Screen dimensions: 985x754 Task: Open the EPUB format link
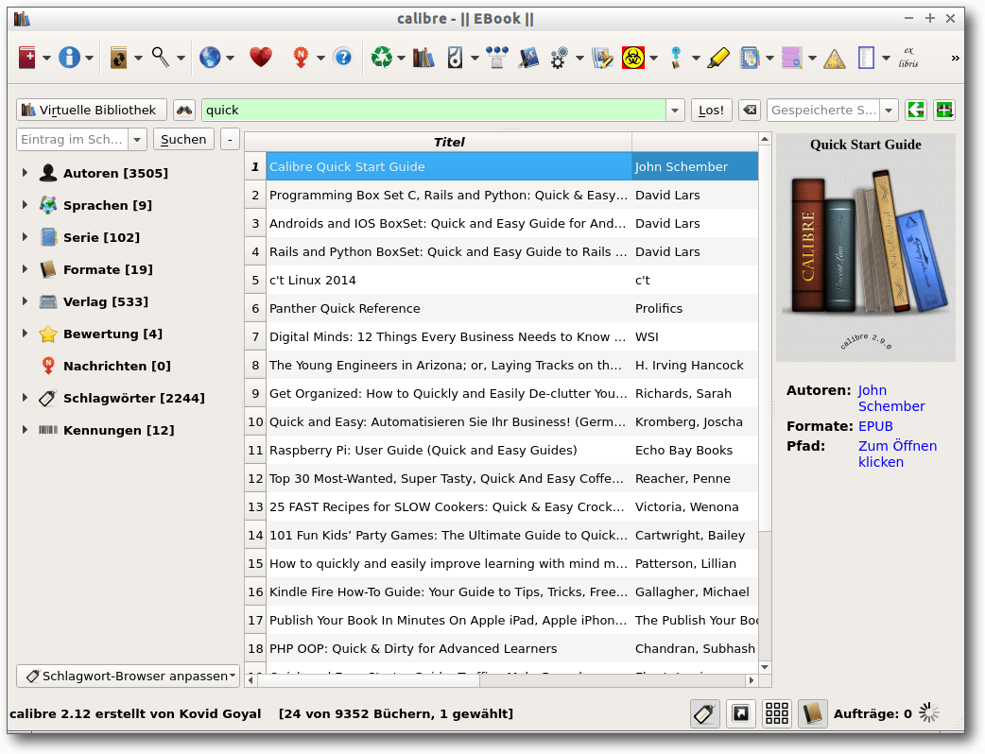click(875, 426)
